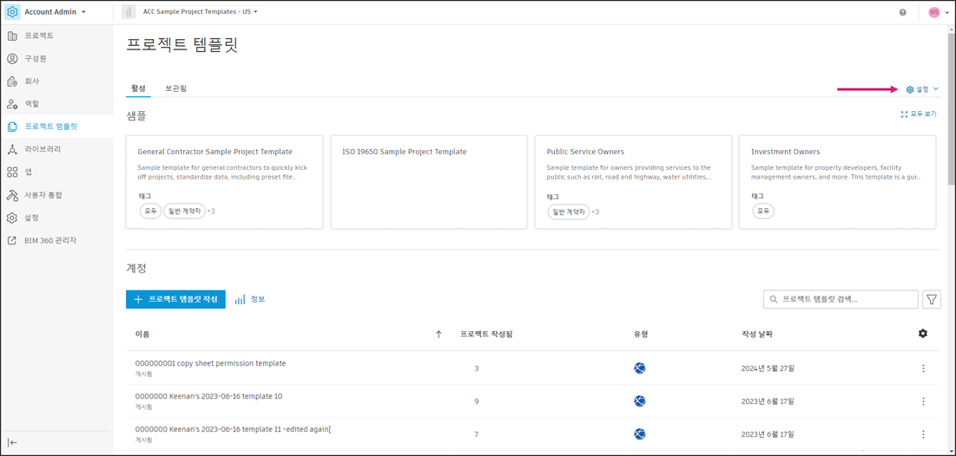Image resolution: width=956 pixels, height=456 pixels.
Task: Click the filter funnel icon
Action: 931,299
